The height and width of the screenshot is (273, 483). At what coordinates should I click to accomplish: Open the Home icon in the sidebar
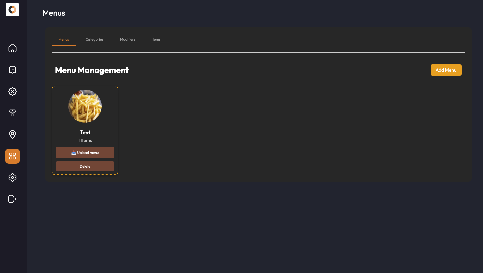click(12, 48)
